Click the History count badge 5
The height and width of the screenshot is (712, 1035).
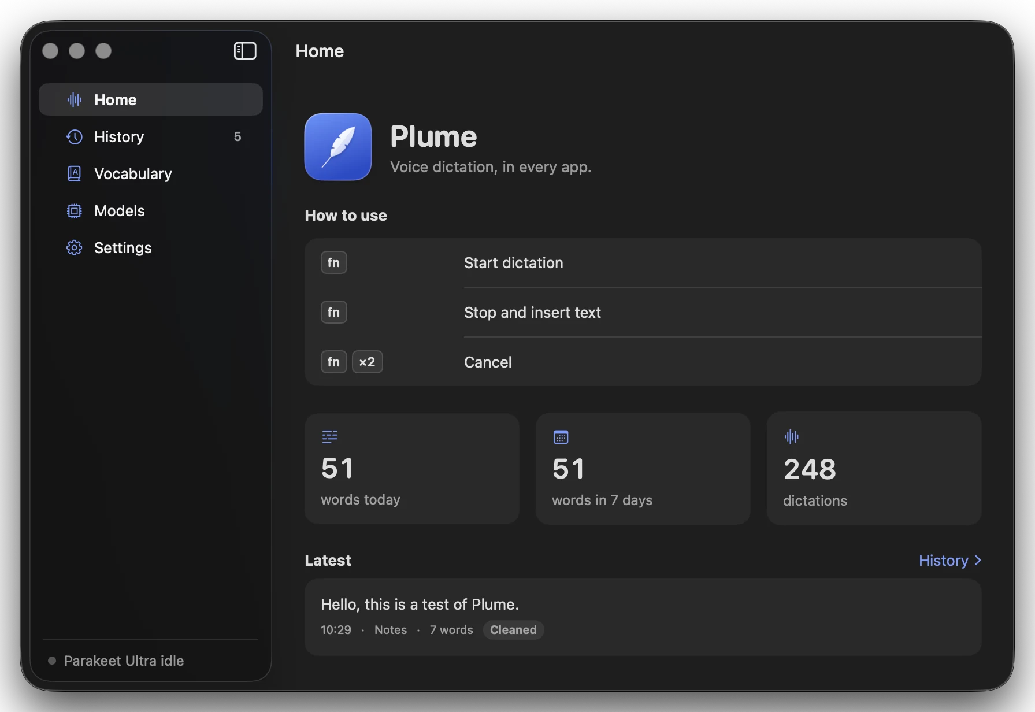pos(238,137)
